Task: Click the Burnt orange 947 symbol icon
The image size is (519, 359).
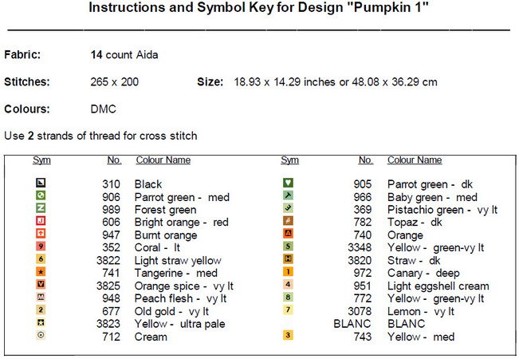Action: [41, 235]
